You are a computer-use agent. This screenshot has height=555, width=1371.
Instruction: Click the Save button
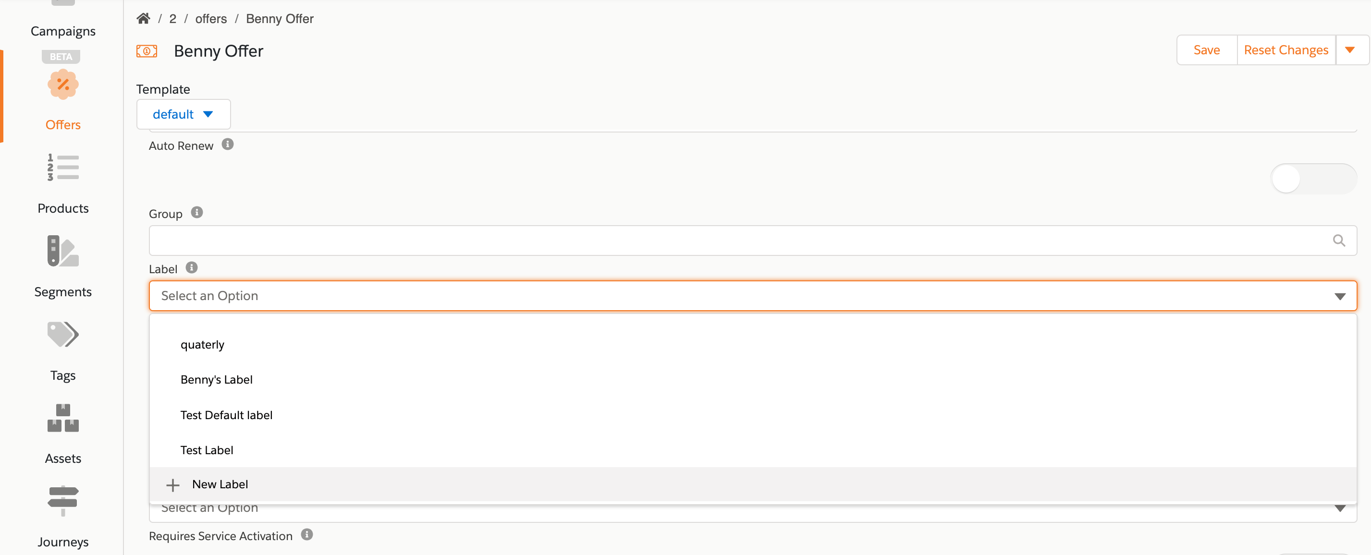click(x=1207, y=50)
